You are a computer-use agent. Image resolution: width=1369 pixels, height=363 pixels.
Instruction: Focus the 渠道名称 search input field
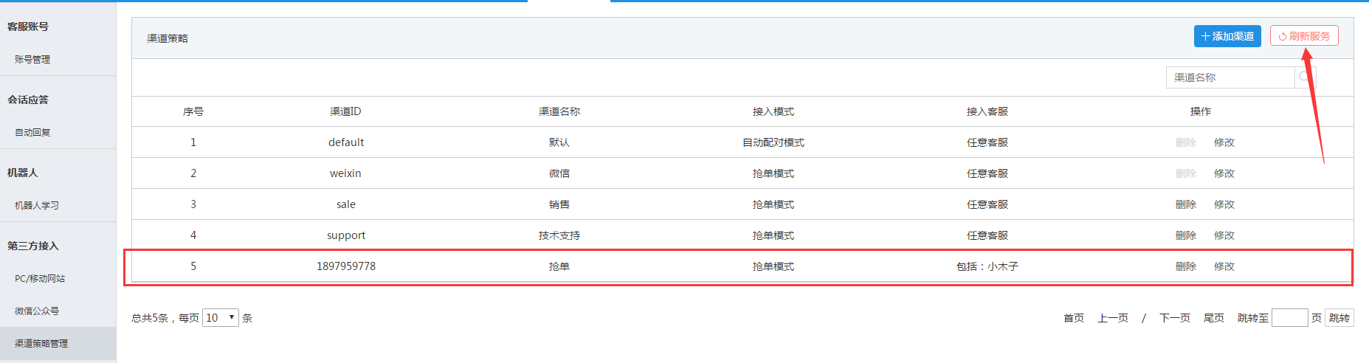point(1230,77)
